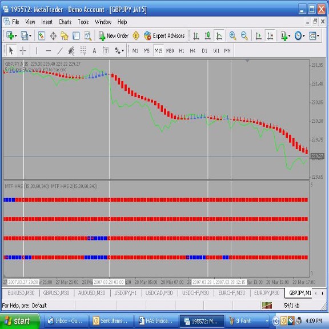Draw a trendline with the diagonal line tool

tap(60, 51)
